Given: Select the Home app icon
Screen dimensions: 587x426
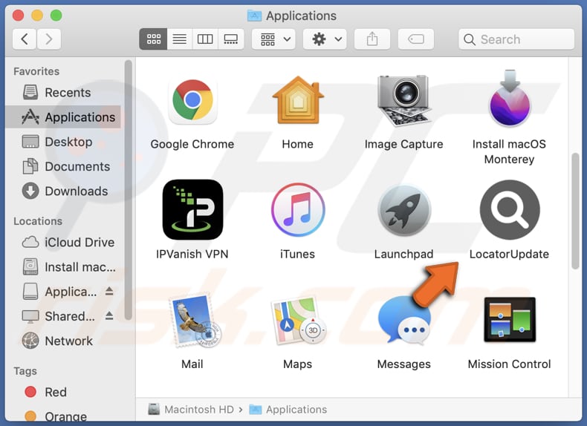Looking at the screenshot, I should tap(298, 100).
